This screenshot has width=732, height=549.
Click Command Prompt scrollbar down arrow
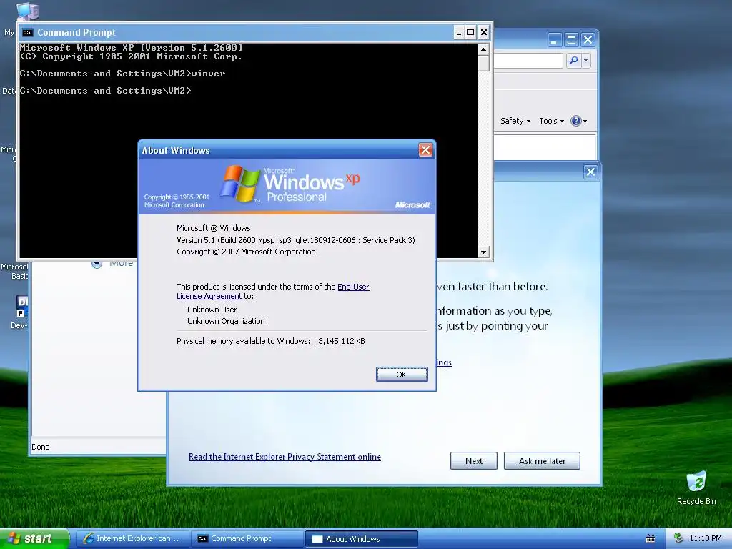[484, 252]
